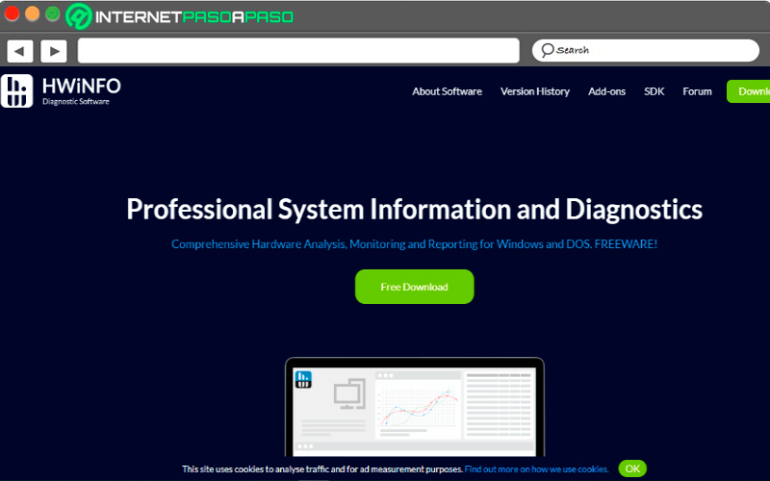The width and height of the screenshot is (770, 481).
Task: Click the green Download button in header
Action: [749, 91]
